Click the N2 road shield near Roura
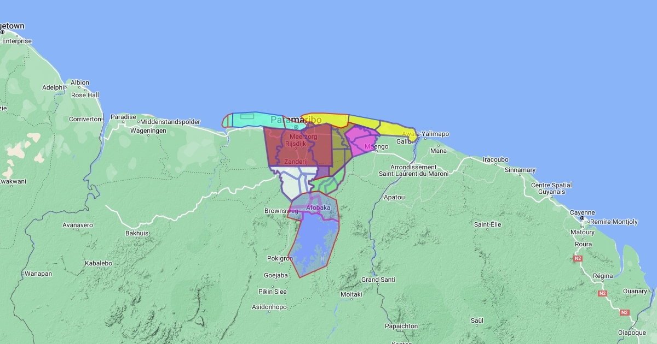The image size is (657, 344). (577, 258)
